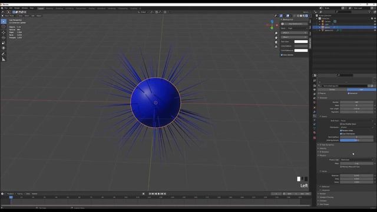The image size is (377, 212).
Task: Select the Move tool
Action: coord(4,32)
